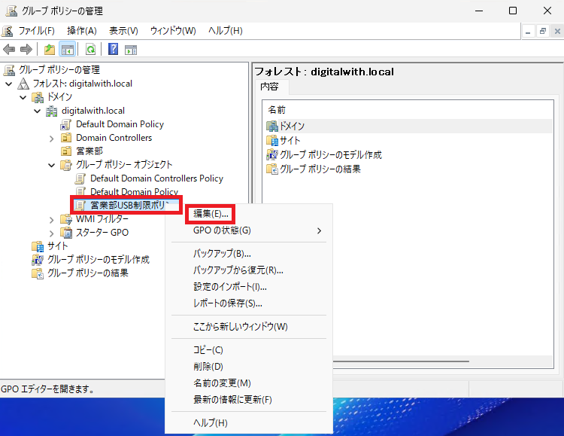The width and height of the screenshot is (564, 436).
Task: Choose バックアップ(B)... from context menu
Action: (222, 254)
